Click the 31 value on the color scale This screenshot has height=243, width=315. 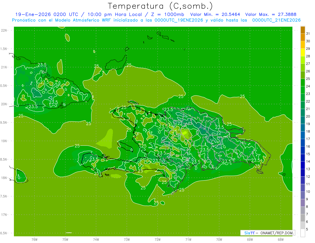coord(308,33)
